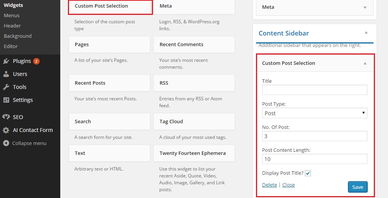Collapse the Custom Post Selection widget arrow
Screen dimensions: 388x198
pos(365,63)
